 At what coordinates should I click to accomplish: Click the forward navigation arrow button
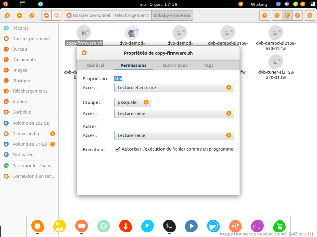pyautogui.click(x=57, y=15)
